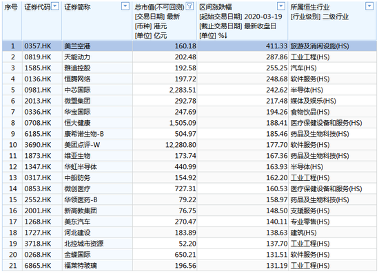Screen dimensions: 379x274
Task: Click stock code 0819.HK
Action: (x=38, y=57)
